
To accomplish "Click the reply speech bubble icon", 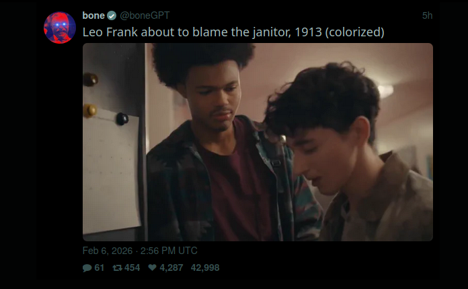I will (x=87, y=267).
